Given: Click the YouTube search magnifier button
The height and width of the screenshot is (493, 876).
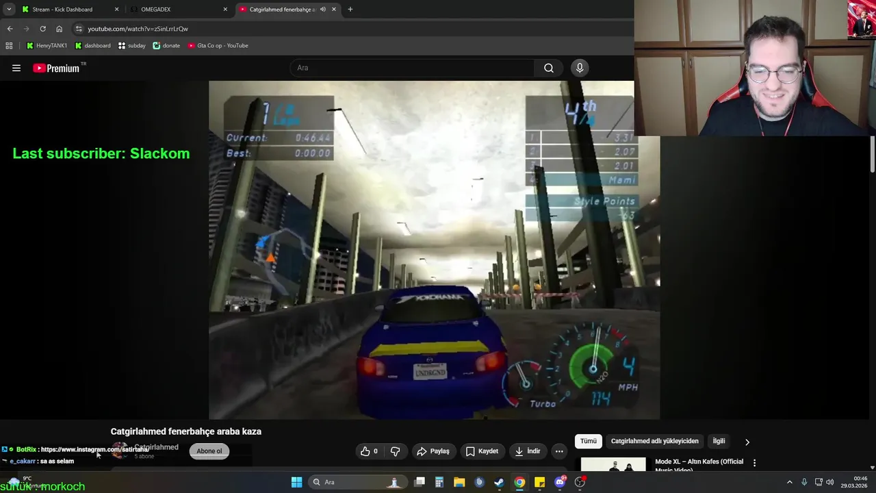Looking at the screenshot, I should [x=549, y=68].
